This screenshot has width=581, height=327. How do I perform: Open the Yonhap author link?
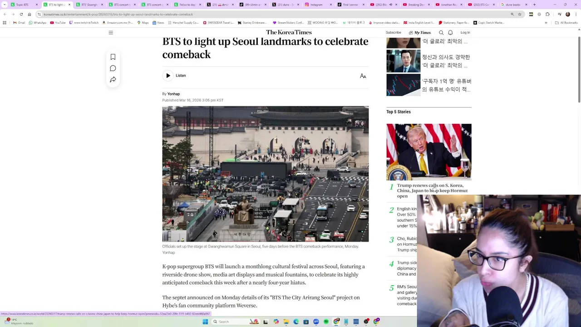[x=173, y=94]
